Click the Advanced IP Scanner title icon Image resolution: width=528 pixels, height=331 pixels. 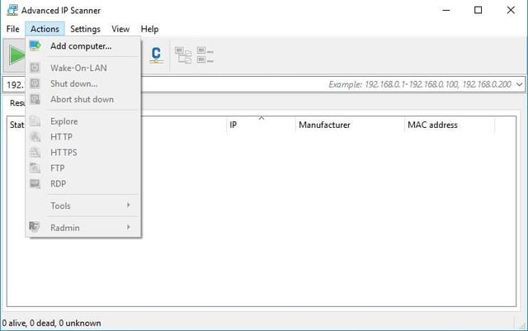coord(12,10)
